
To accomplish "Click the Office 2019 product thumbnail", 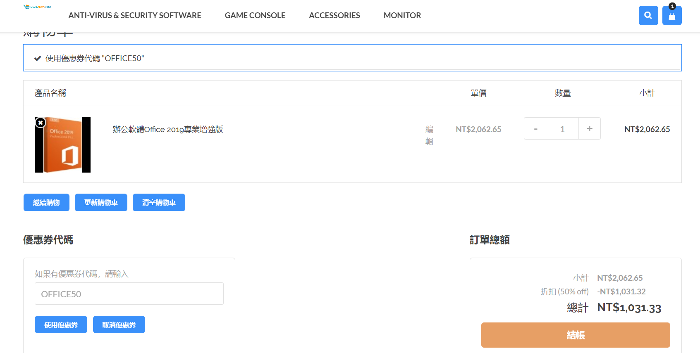I will point(63,145).
